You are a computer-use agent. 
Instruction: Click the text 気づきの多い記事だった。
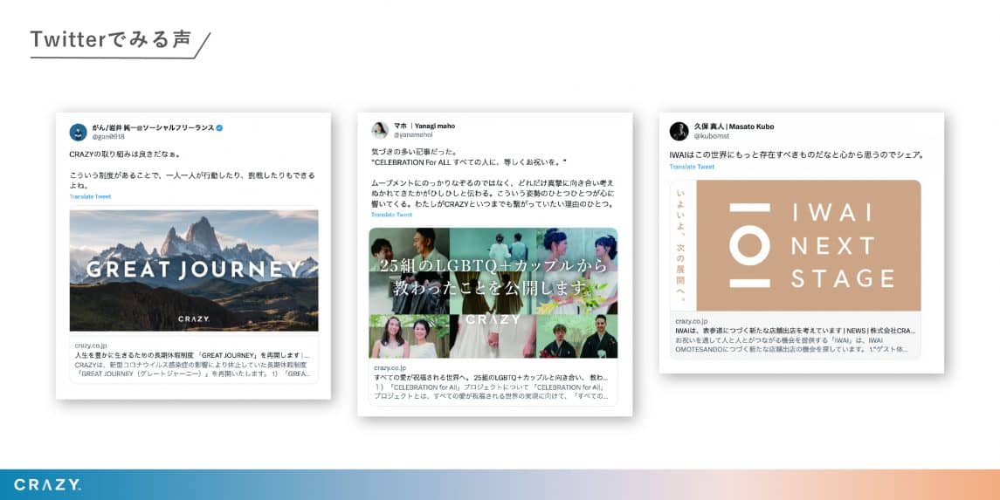[414, 152]
